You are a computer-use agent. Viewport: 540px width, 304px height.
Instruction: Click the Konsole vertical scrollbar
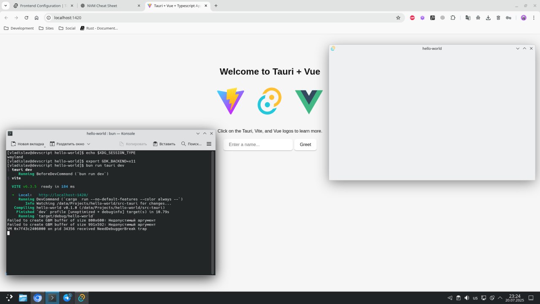coord(213,212)
